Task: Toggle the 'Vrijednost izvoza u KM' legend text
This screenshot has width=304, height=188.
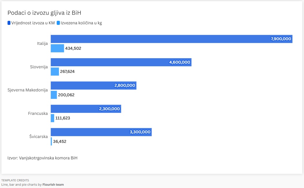Action: pyautogui.click(x=33, y=23)
